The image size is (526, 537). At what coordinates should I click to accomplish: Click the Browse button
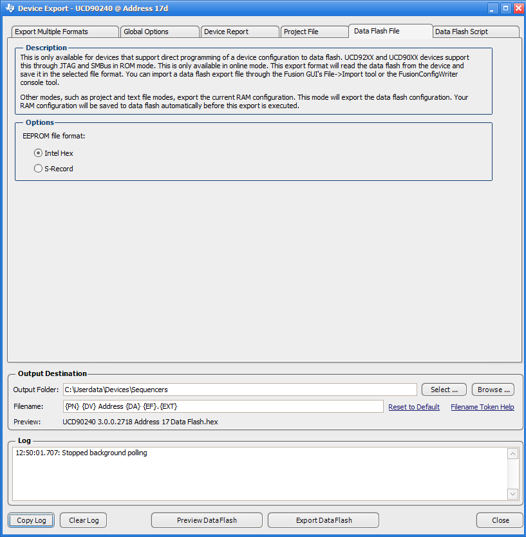click(x=493, y=389)
